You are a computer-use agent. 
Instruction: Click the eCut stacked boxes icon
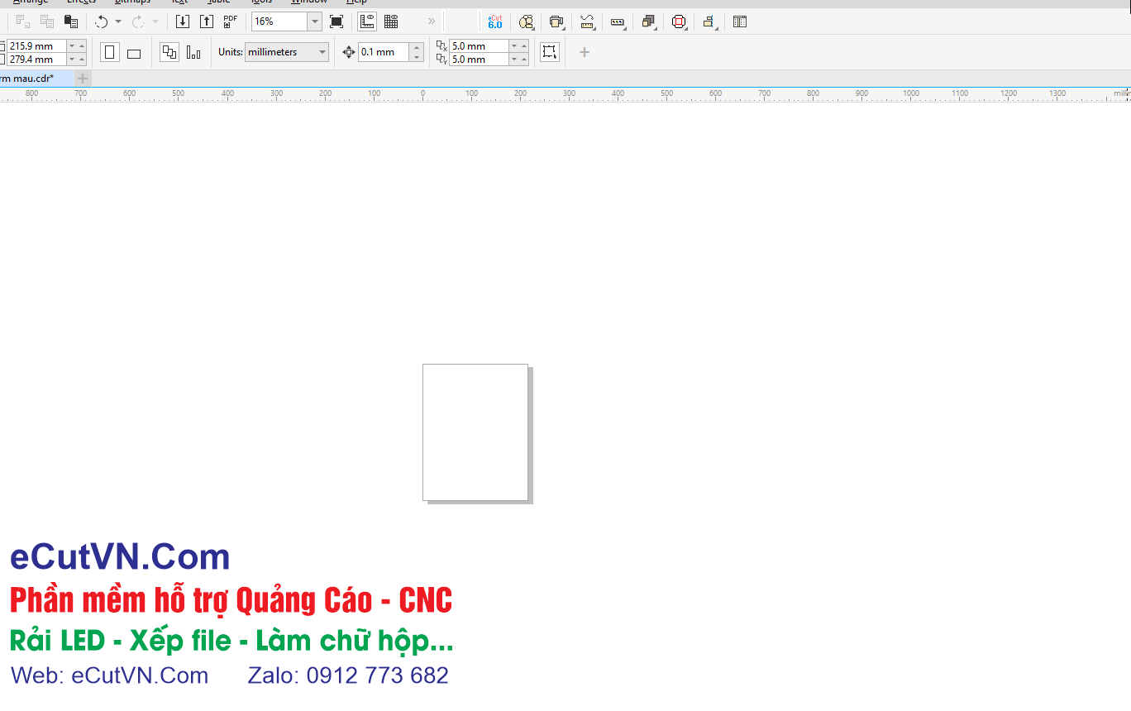point(648,21)
